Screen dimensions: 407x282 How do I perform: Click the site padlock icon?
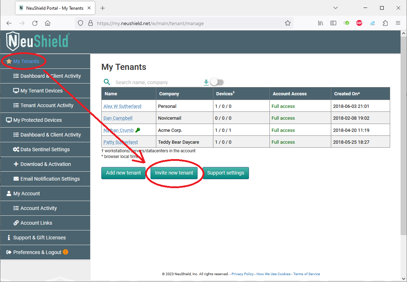coord(90,23)
